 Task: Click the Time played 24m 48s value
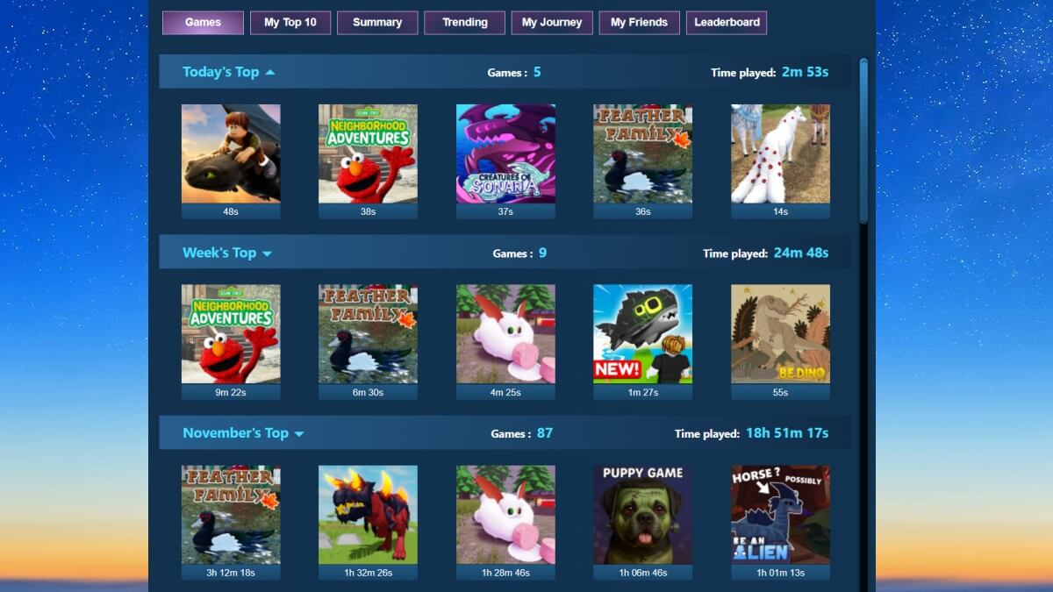[x=801, y=253]
